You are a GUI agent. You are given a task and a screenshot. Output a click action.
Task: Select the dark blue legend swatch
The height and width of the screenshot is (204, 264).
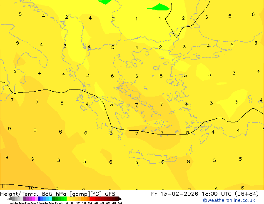[x=39, y=199]
